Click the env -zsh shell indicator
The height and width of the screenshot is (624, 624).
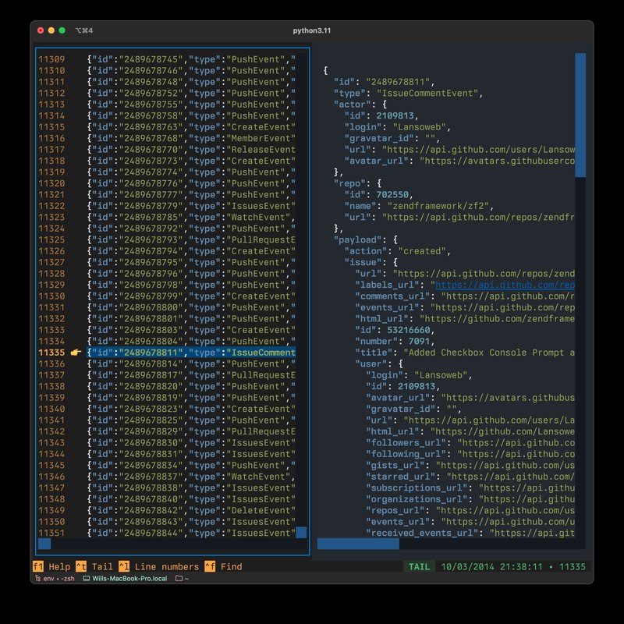click(x=57, y=579)
